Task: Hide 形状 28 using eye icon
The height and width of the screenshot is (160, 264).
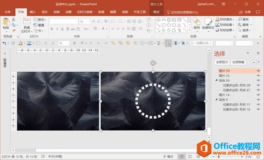Action: 258,85
